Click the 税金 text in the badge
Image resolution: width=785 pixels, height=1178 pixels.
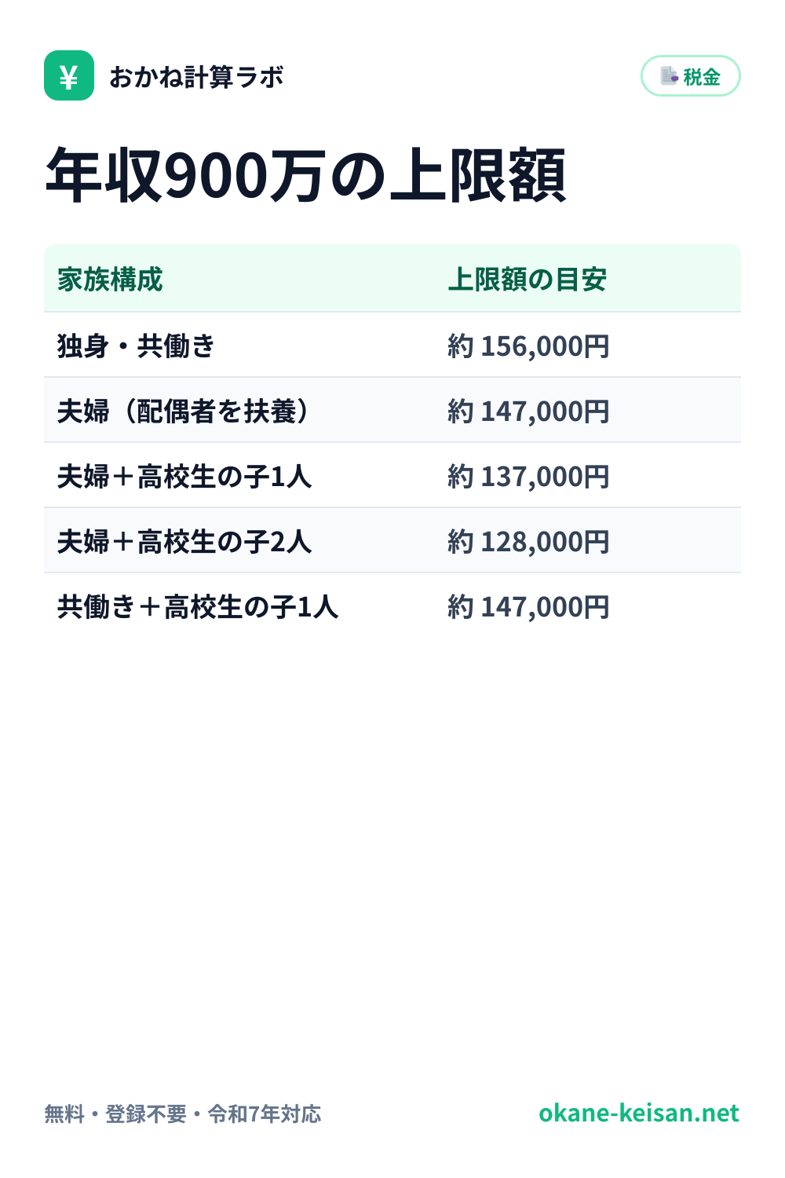point(702,77)
